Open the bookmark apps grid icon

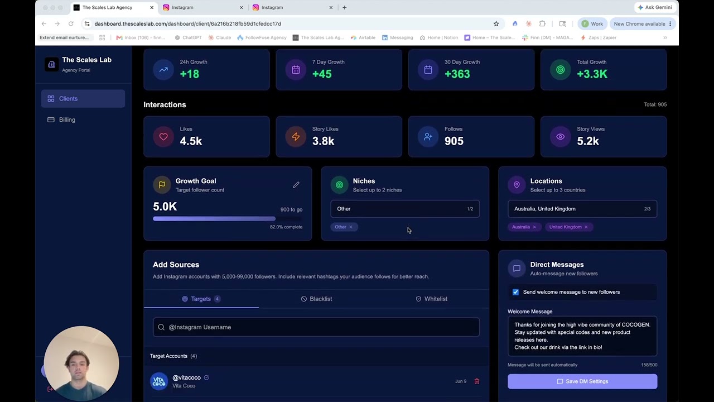tap(102, 37)
